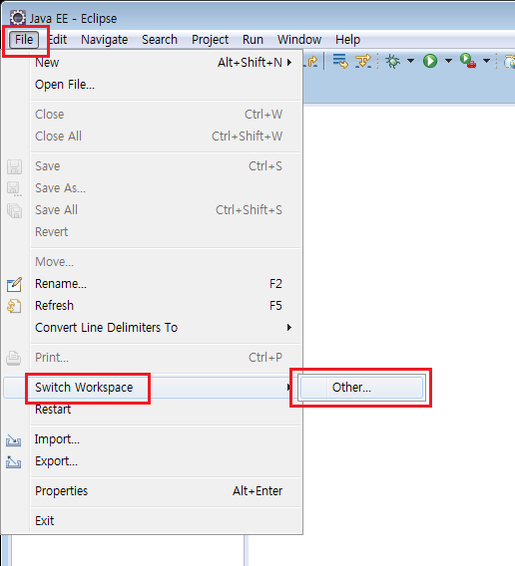Choose New from the File menu
This screenshot has height=566, width=515.
(167, 63)
